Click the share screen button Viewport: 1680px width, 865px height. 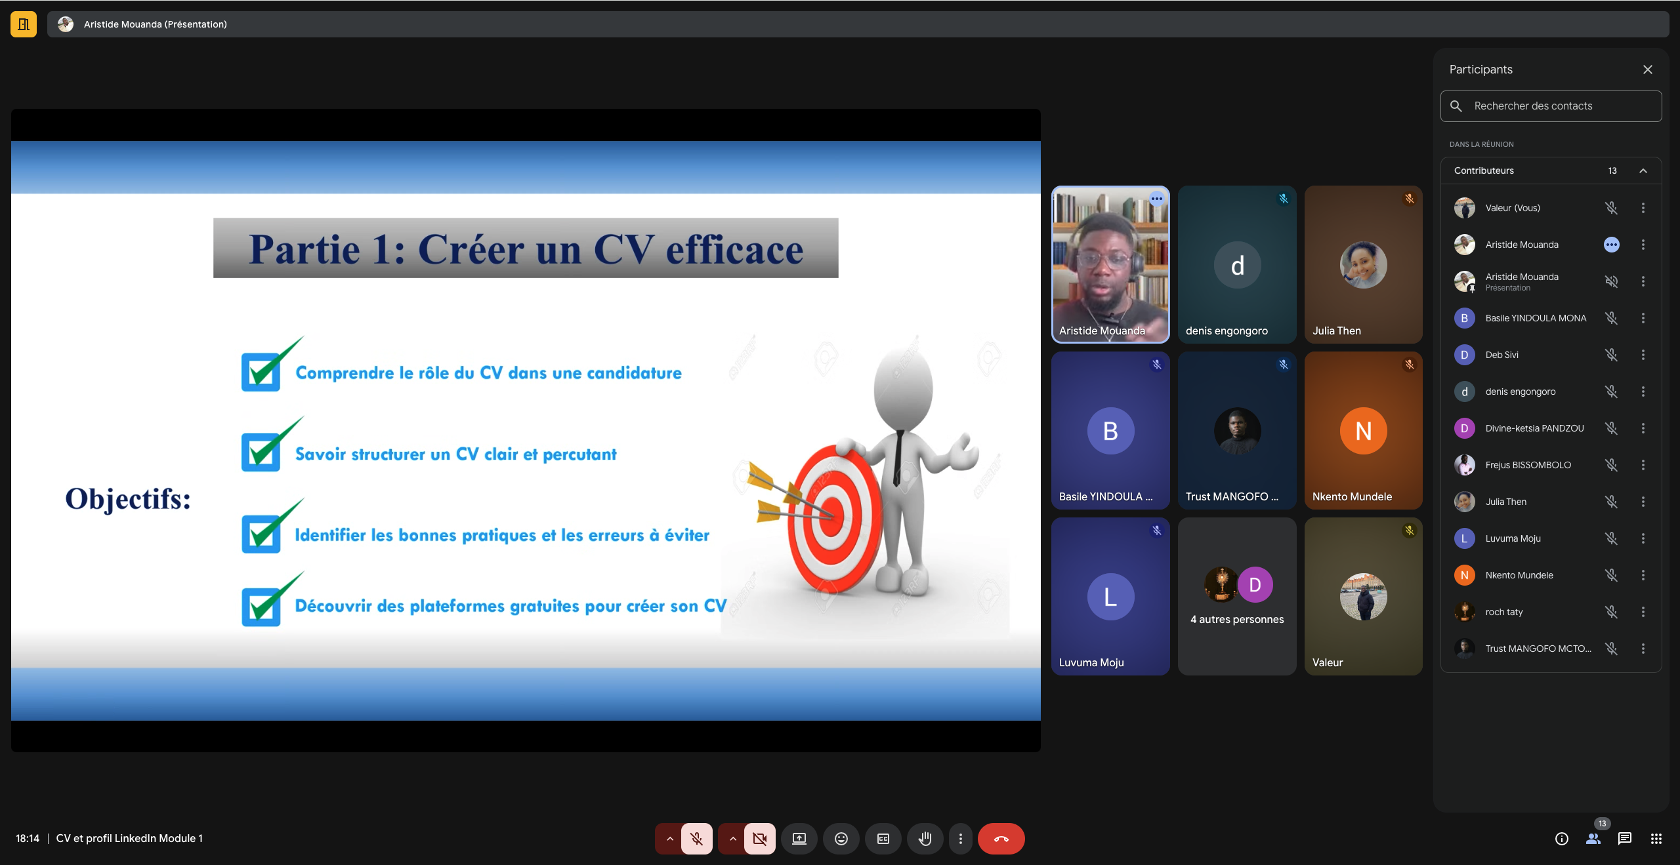pos(799,839)
